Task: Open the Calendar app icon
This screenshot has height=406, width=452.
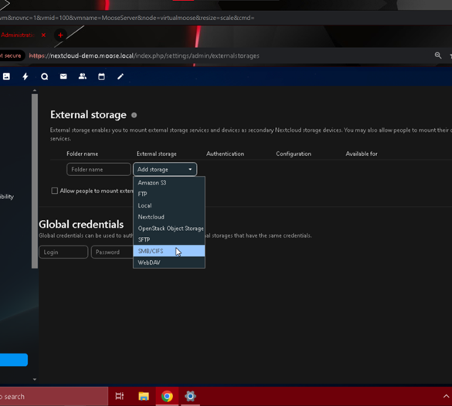Action: (x=101, y=76)
